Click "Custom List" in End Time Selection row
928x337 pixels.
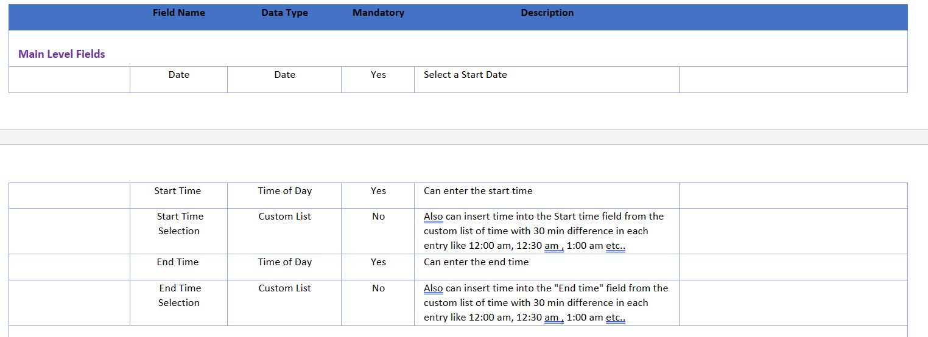tap(284, 288)
